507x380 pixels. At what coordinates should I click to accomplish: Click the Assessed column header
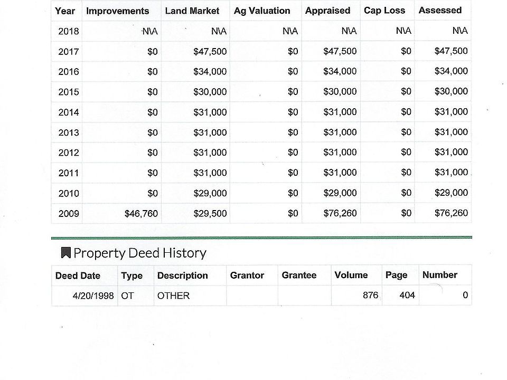(440, 10)
